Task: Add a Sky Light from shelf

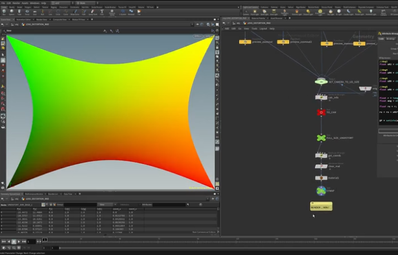Action: (x=331, y=12)
